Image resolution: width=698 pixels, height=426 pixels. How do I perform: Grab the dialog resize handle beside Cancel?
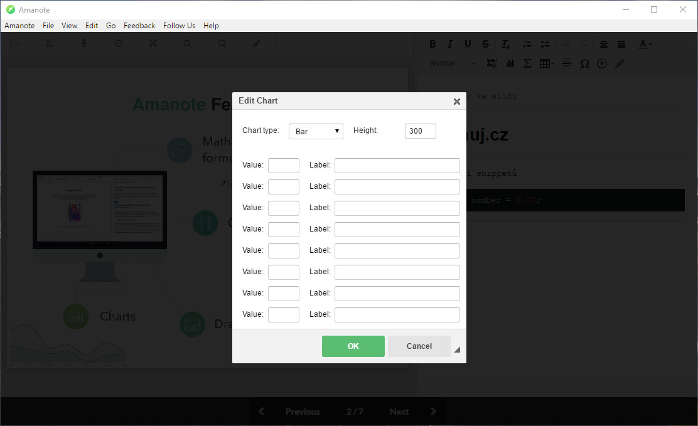point(457,350)
